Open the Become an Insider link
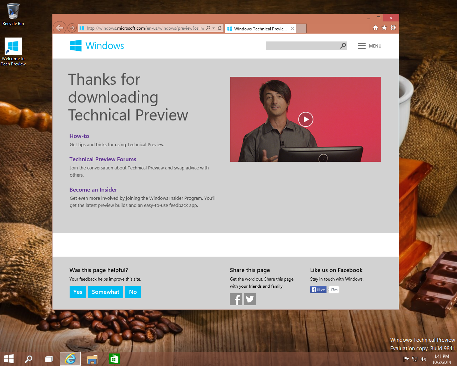The height and width of the screenshot is (366, 457). point(93,190)
